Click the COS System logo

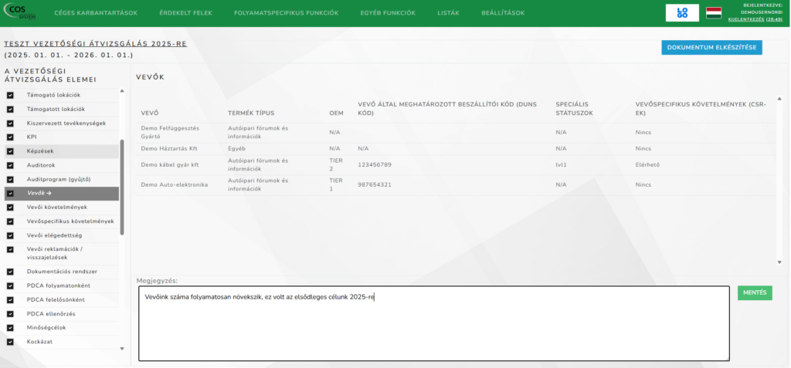coord(19,12)
